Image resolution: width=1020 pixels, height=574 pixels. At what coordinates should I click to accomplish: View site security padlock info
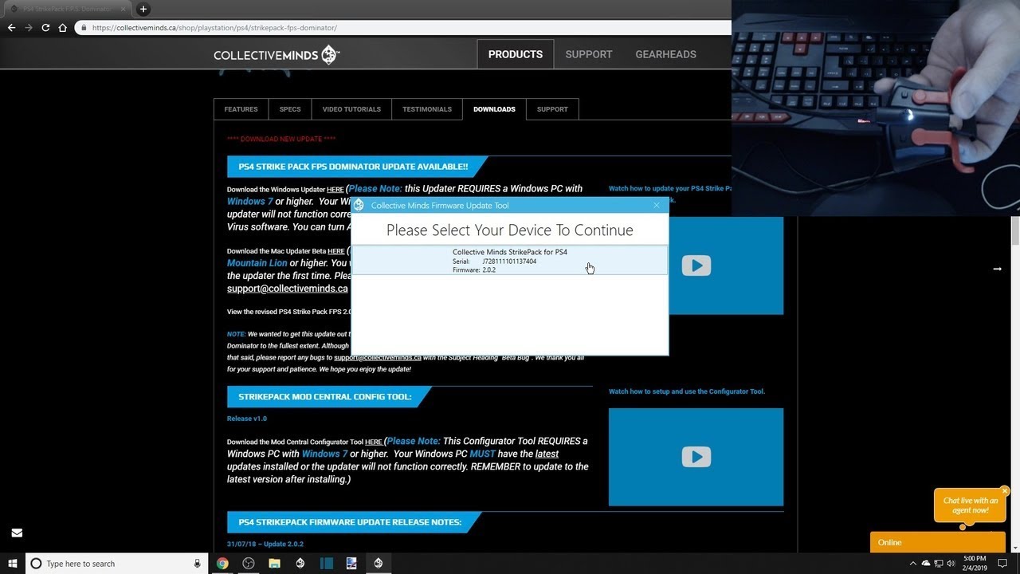coord(84,27)
